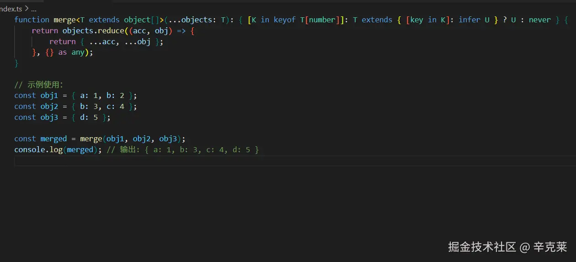Click the merge function name in declaration
The height and width of the screenshot is (262, 576).
(x=64, y=20)
